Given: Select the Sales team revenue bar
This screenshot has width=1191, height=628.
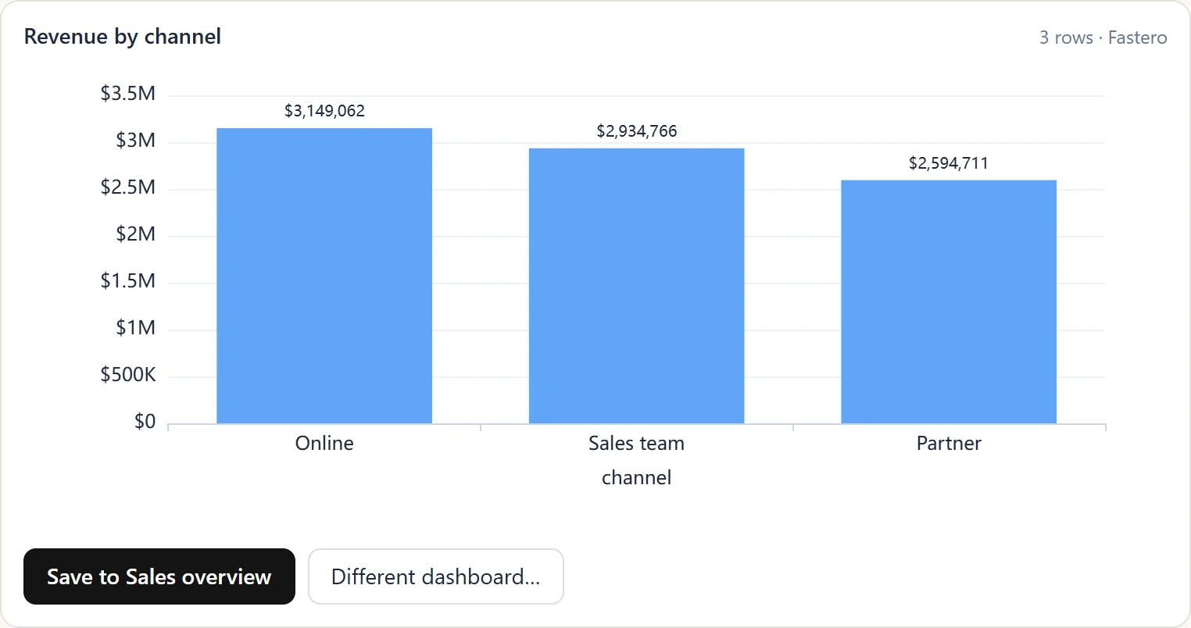Looking at the screenshot, I should tap(637, 286).
